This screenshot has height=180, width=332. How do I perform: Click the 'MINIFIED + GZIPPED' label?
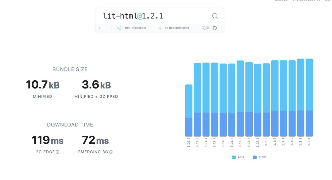pos(96,96)
